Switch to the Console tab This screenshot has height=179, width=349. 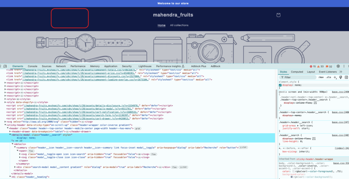pyautogui.click(x=32, y=66)
